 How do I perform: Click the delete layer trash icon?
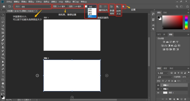pyautogui.click(x=185, y=99)
